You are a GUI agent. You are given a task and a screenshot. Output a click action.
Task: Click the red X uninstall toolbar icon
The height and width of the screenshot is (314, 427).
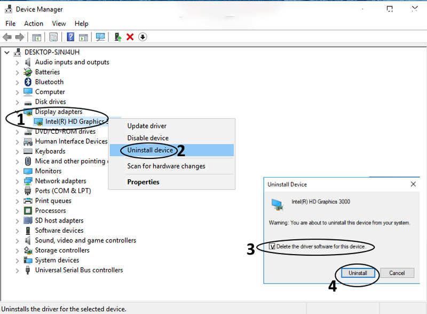click(130, 37)
